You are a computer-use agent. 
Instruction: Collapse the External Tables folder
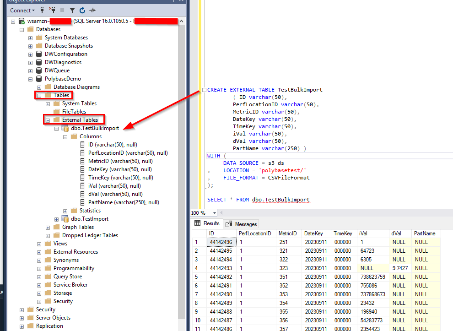(x=48, y=120)
